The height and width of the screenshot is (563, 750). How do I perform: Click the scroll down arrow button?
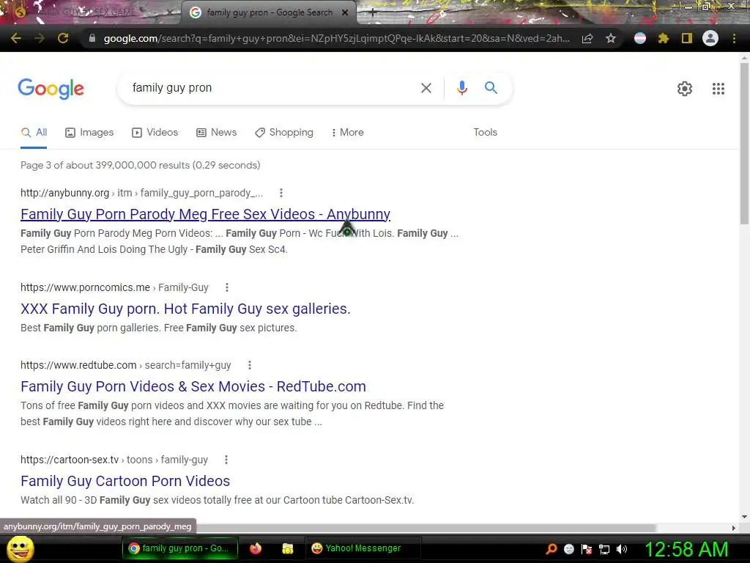click(x=744, y=517)
